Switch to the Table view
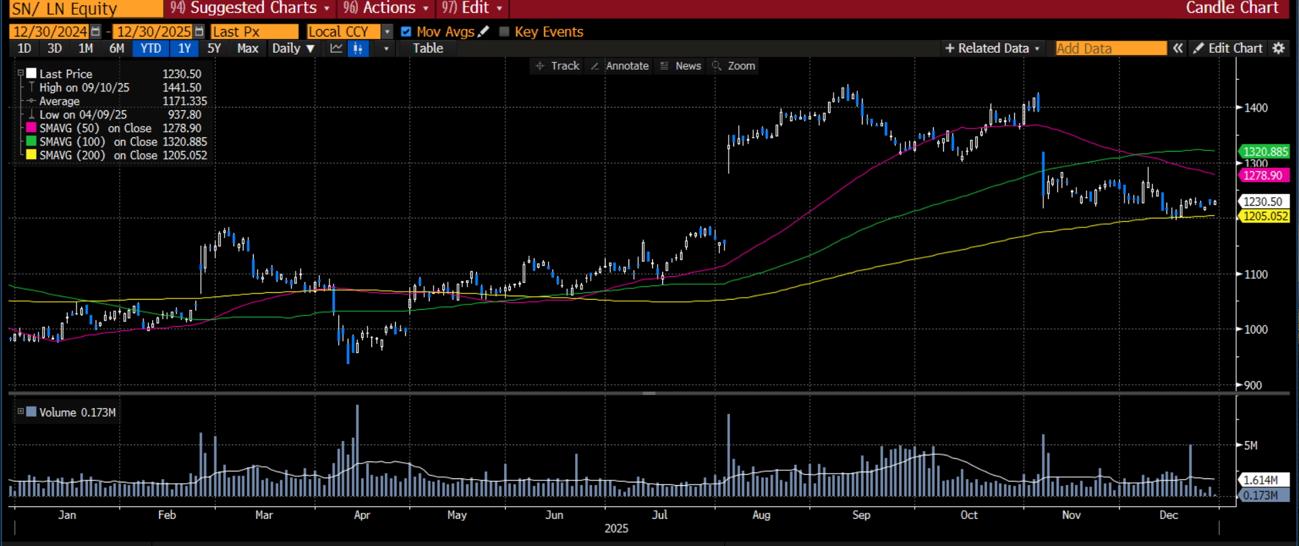This screenshot has width=1299, height=546. click(428, 49)
